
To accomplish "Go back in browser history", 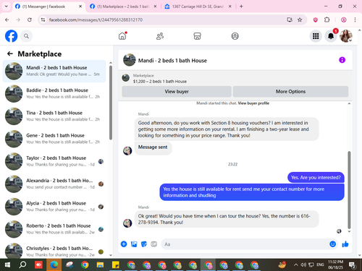I will point(7,20).
